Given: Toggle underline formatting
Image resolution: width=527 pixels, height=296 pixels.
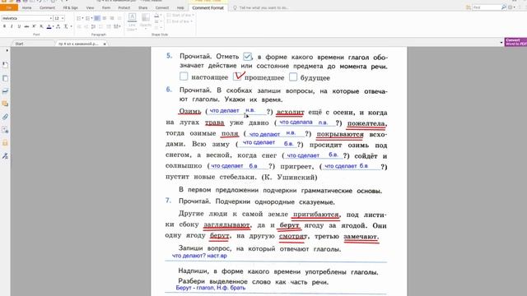Looking at the screenshot, I should pyautogui.click(x=19, y=26).
